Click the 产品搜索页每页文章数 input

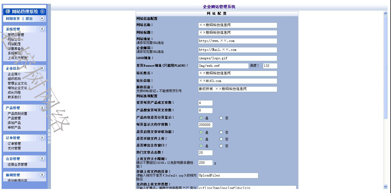(x=206, y=110)
